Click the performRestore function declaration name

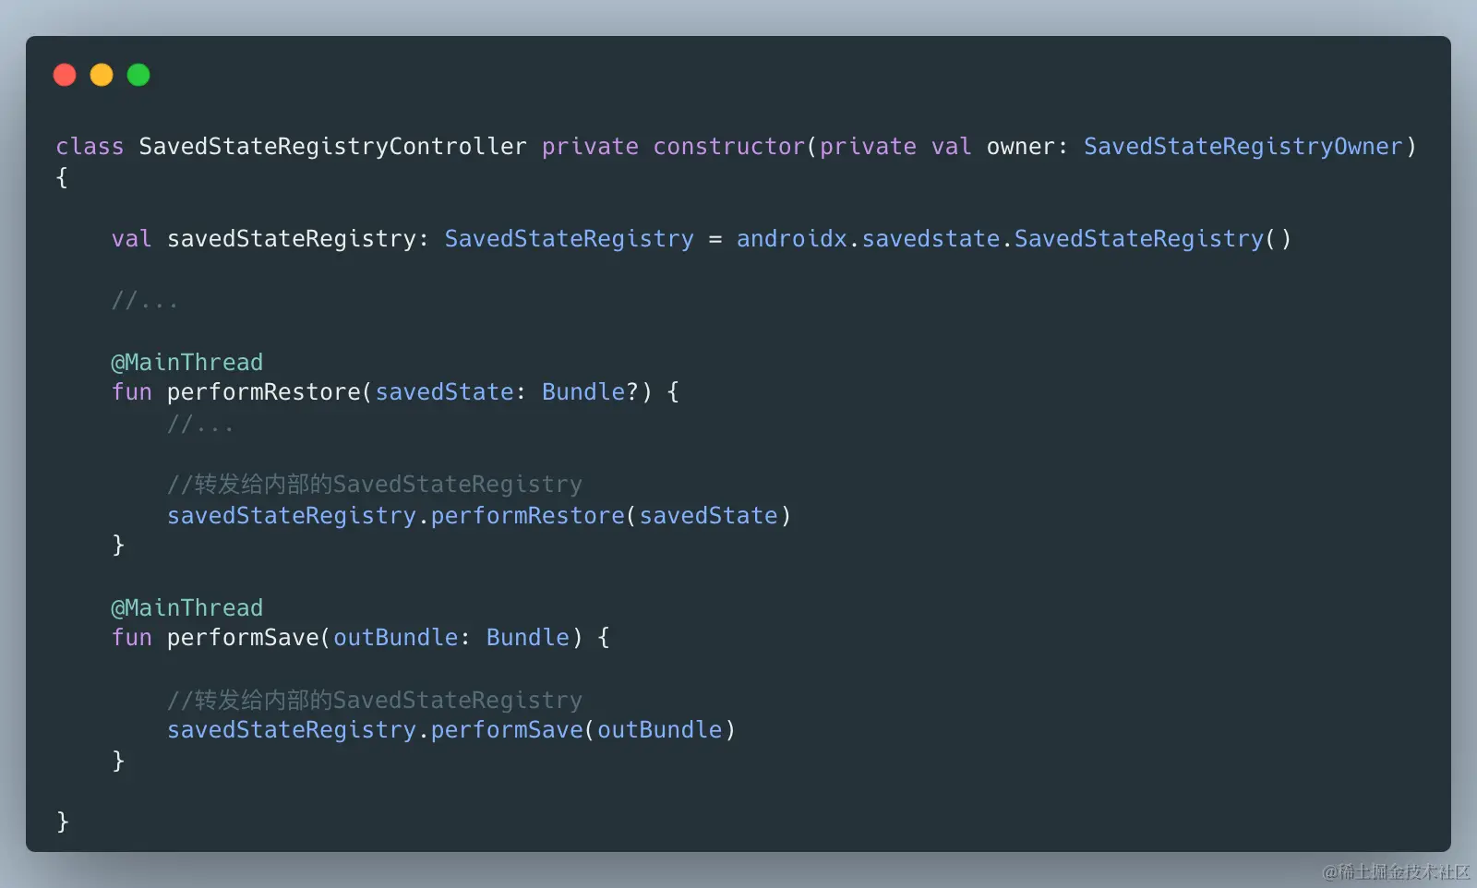tap(263, 392)
